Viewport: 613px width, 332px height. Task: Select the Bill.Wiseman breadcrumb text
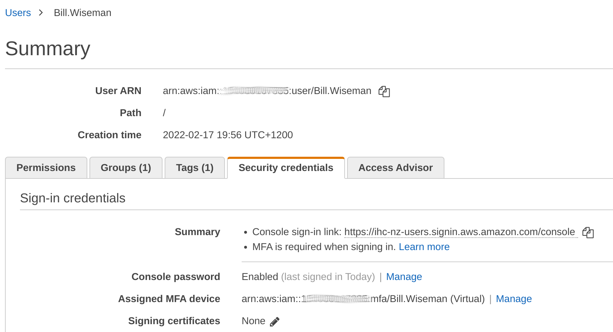(83, 13)
